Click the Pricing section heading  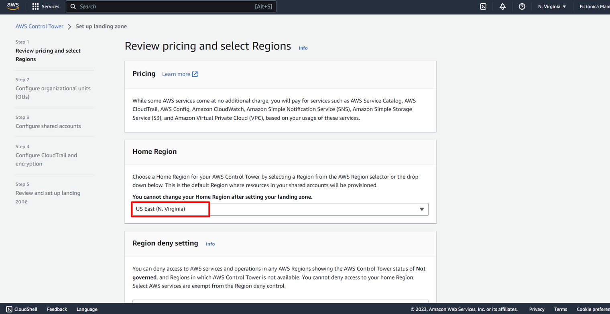(144, 73)
